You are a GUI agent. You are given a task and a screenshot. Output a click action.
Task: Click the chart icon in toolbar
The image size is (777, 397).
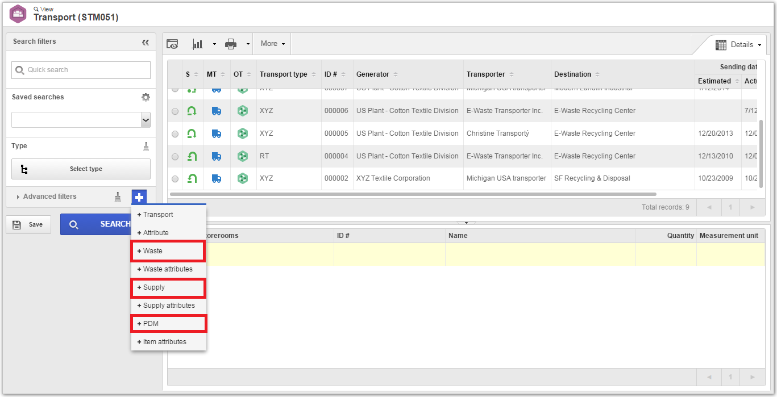[198, 44]
